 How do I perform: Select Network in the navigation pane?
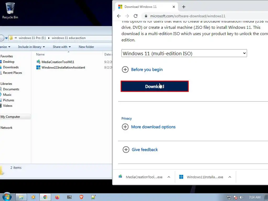click(x=6, y=127)
